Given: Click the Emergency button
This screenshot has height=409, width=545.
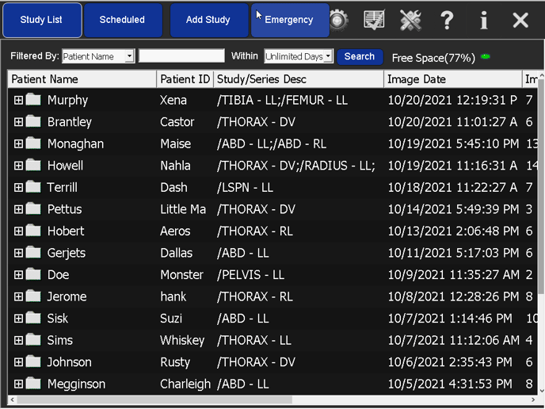Looking at the screenshot, I should (x=289, y=20).
